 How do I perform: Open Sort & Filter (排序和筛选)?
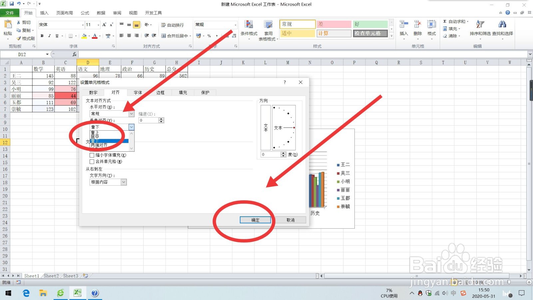[x=480, y=29]
